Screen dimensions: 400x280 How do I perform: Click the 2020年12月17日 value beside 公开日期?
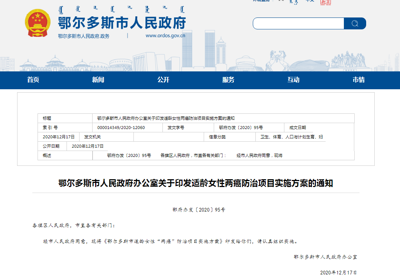pos(87,146)
